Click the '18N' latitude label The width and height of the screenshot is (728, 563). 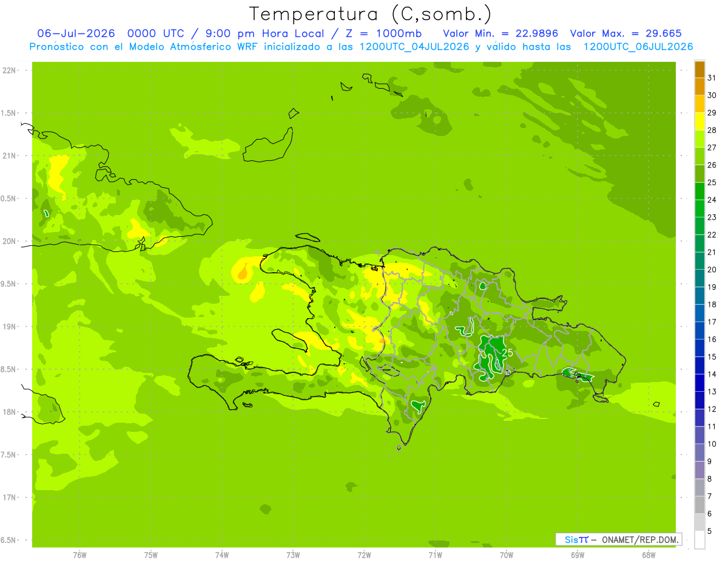9,412
